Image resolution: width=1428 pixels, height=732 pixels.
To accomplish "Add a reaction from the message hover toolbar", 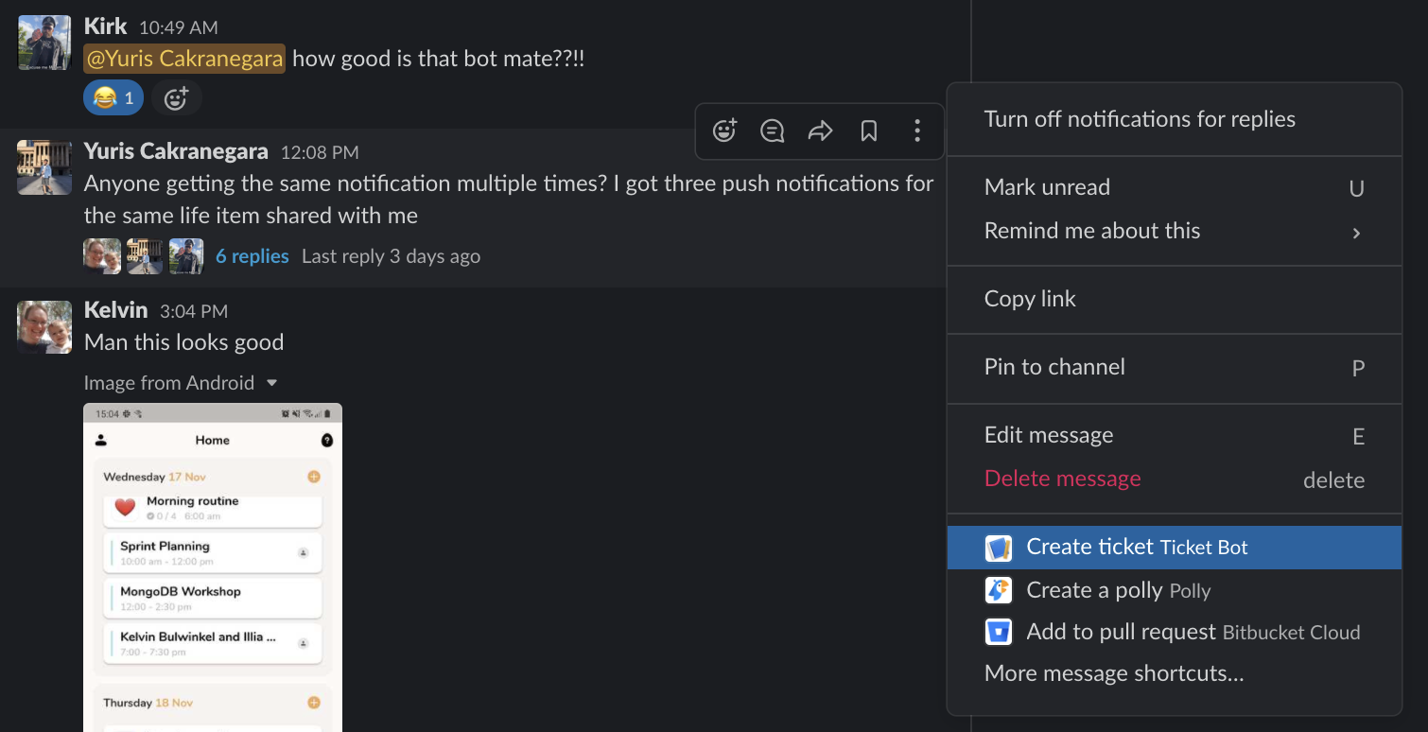I will pyautogui.click(x=724, y=131).
